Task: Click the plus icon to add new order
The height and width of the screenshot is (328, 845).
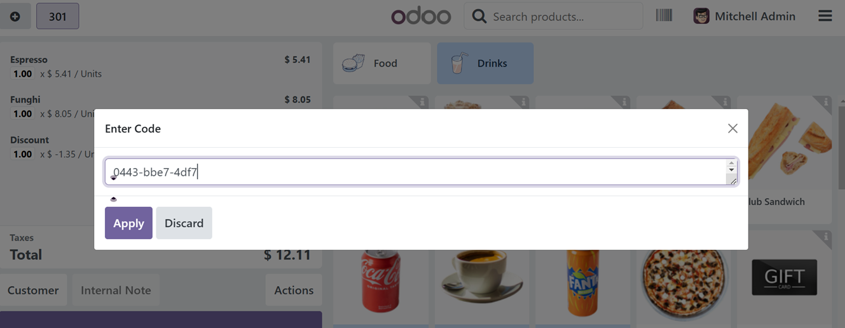Action: click(15, 16)
